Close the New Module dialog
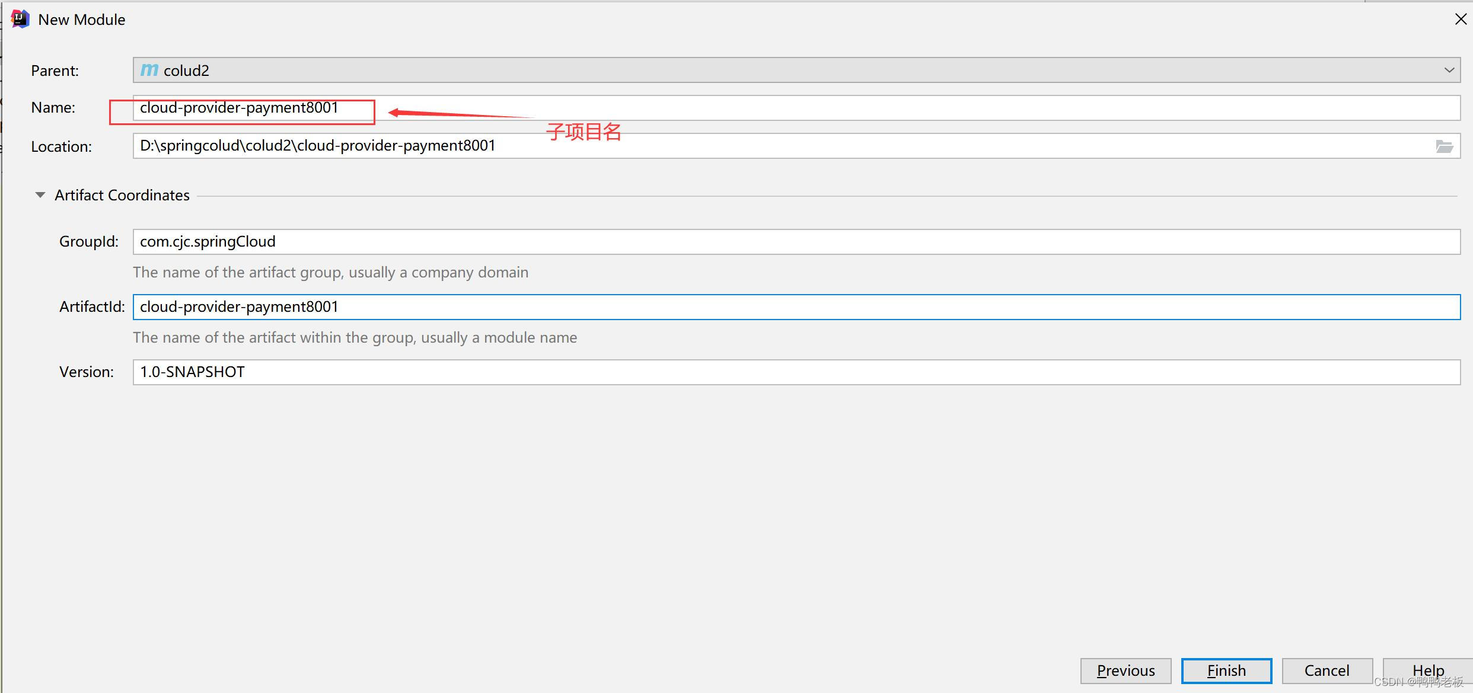Viewport: 1473px width, 693px height. (x=1461, y=20)
